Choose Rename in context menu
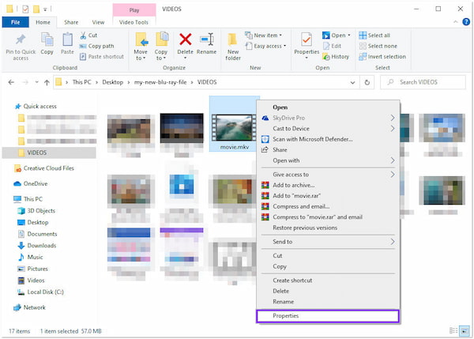 (x=328, y=302)
